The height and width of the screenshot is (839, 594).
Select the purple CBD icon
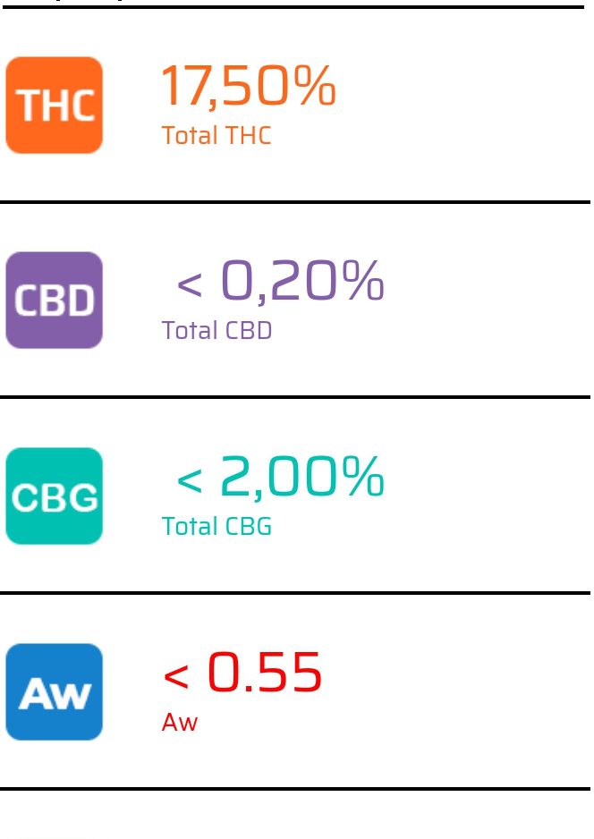[54, 301]
